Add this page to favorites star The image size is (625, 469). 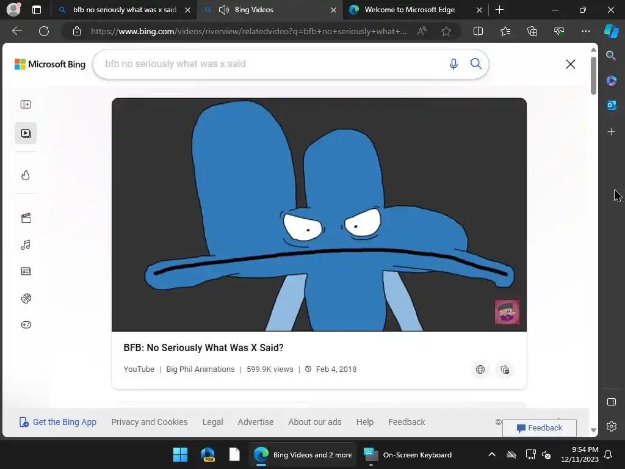point(446,31)
